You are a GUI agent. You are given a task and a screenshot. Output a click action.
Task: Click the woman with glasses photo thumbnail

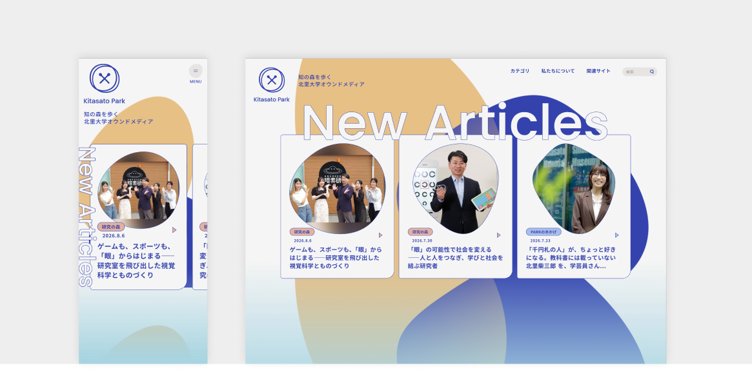pyautogui.click(x=574, y=189)
